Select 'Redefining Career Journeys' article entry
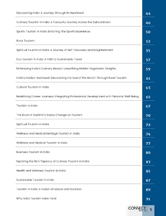The height and width of the screenshot is (216, 166). click(x=78, y=96)
